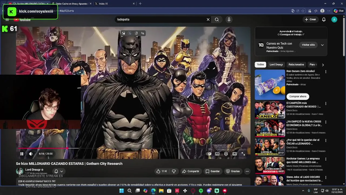Open Windows taskbar search
Viewport: 346px width, 195px height.
click(x=129, y=191)
